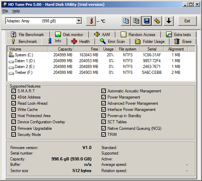Click the Erase trash can icon
This screenshot has width=202, height=181.
pyautogui.click(x=177, y=41)
